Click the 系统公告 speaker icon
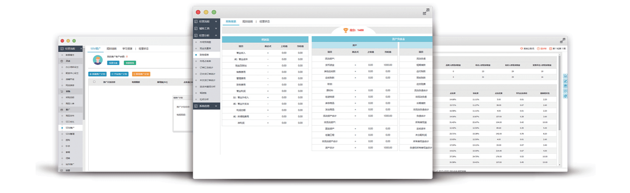This screenshot has width=630, height=193. pos(522,49)
